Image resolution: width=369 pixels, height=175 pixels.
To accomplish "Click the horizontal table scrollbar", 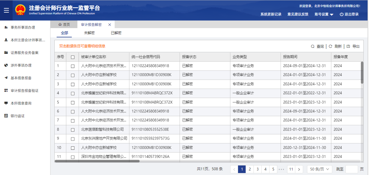I will pyautogui.click(x=97, y=161).
